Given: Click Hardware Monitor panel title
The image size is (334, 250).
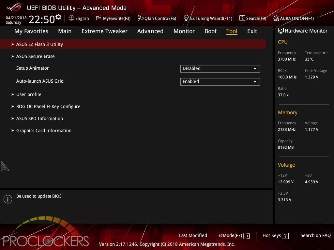Looking at the screenshot, I should [306, 31].
